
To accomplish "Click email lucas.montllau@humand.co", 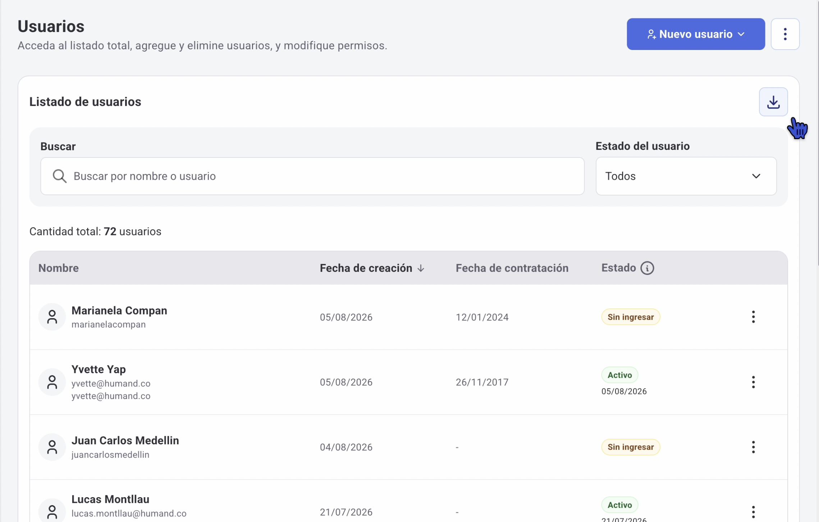I will [x=129, y=513].
